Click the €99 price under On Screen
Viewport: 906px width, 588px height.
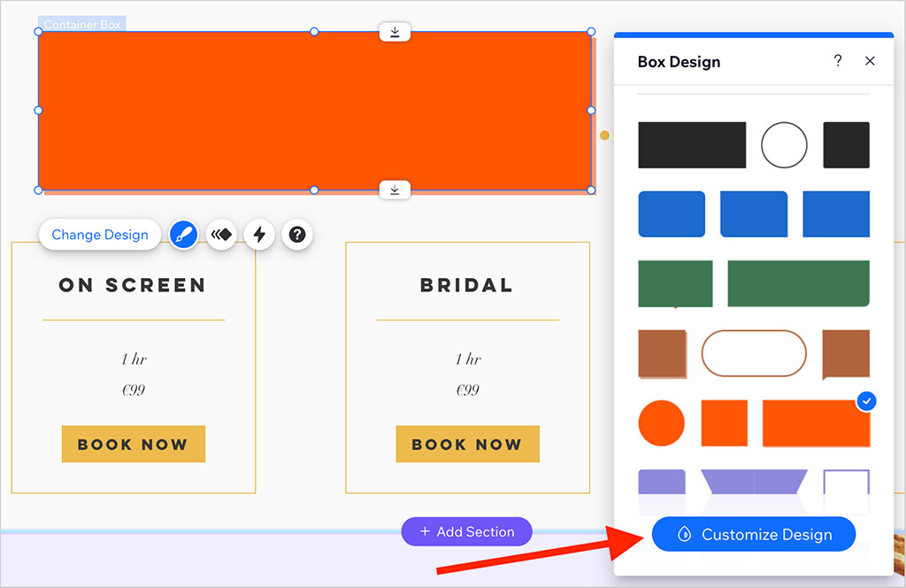coord(134,390)
